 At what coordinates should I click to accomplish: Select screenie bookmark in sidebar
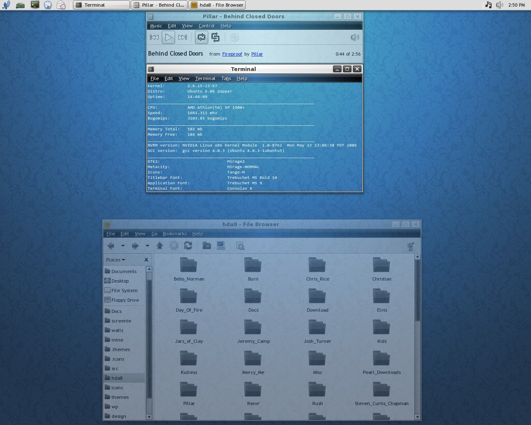(x=124, y=321)
